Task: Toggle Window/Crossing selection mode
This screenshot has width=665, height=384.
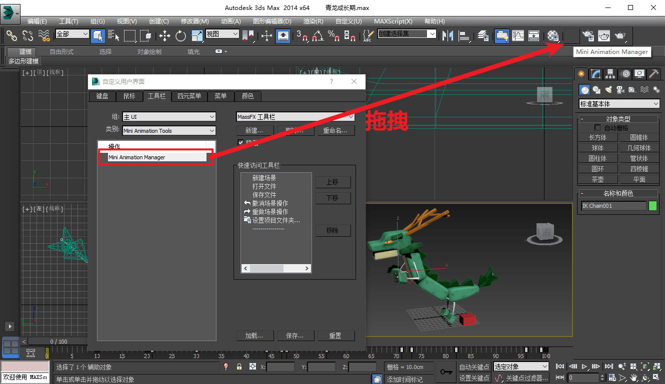Action: click(x=146, y=35)
